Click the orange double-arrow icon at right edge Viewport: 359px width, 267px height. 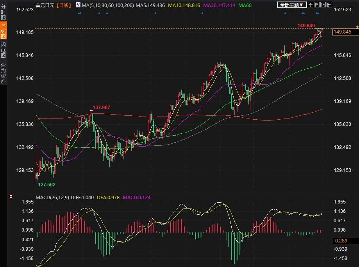click(x=357, y=27)
